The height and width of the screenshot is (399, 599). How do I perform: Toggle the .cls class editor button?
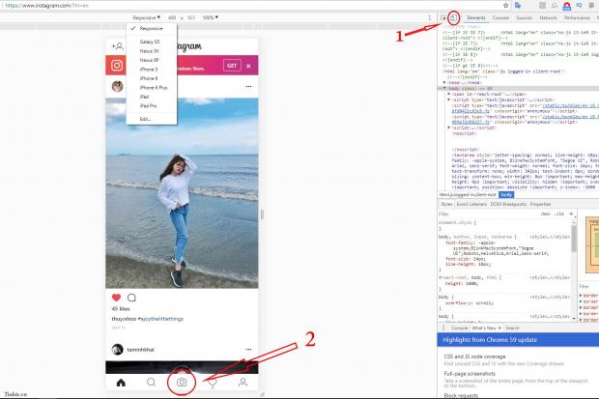[559, 214]
